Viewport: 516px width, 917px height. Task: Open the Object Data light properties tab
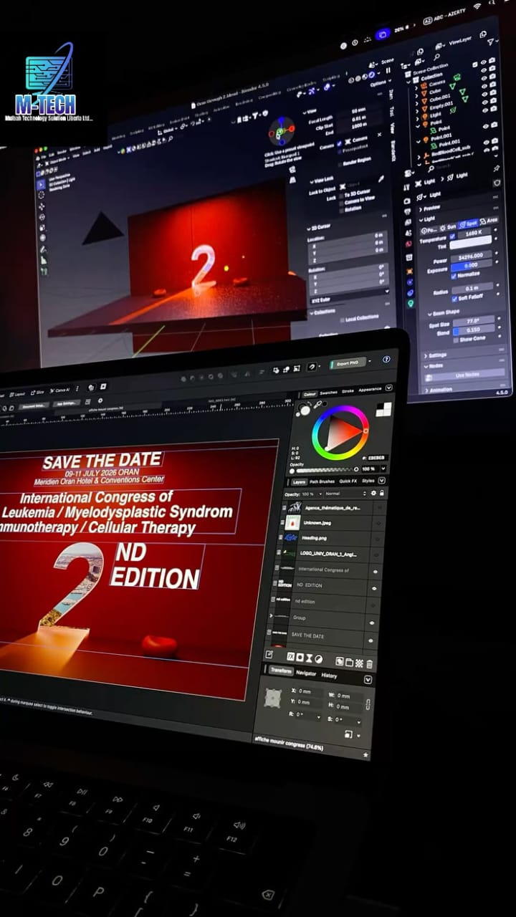tap(410, 303)
